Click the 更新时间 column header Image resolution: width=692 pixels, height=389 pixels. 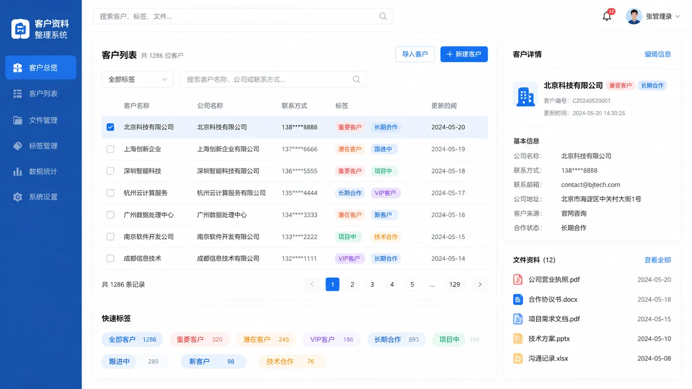coord(444,106)
